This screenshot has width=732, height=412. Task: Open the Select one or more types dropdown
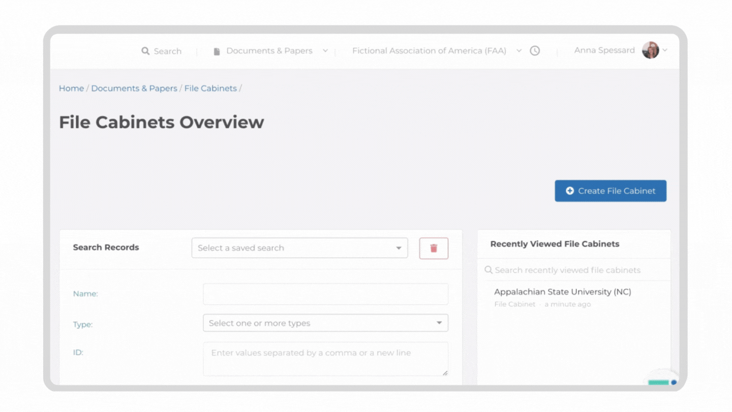click(x=325, y=323)
